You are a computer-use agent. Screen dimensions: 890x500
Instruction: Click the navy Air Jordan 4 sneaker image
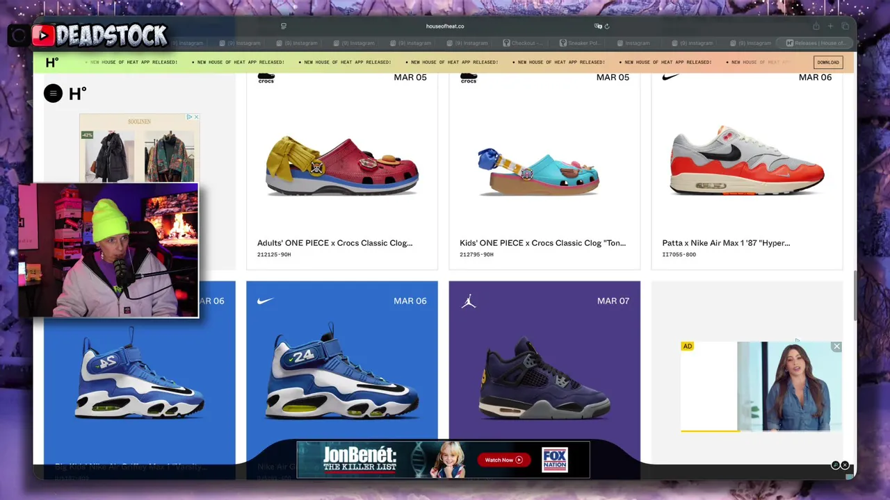click(x=544, y=377)
